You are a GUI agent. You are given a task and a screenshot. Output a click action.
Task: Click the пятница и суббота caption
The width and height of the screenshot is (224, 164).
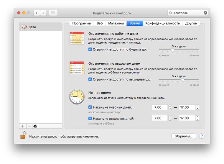point(101,124)
